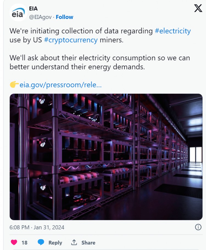Open the crypto mining rig photo

pos(106,157)
